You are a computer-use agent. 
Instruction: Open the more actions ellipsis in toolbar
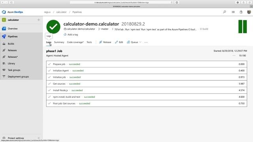click(146, 42)
